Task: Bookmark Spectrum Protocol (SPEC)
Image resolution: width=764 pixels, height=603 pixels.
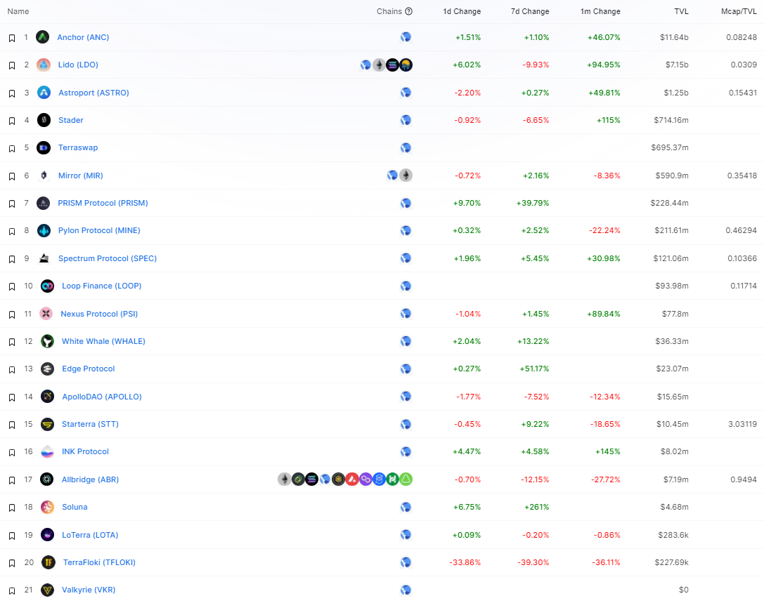Action: (x=12, y=259)
